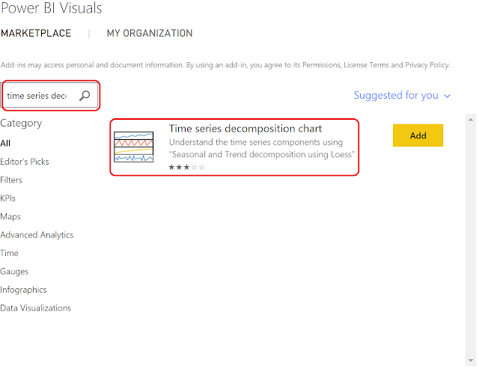Click the results list vertical scrollbar track
479x369 pixels.
[471, 240]
